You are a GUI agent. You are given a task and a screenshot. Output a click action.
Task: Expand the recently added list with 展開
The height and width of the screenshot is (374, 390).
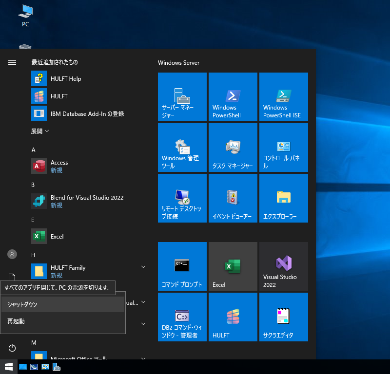tap(40, 131)
